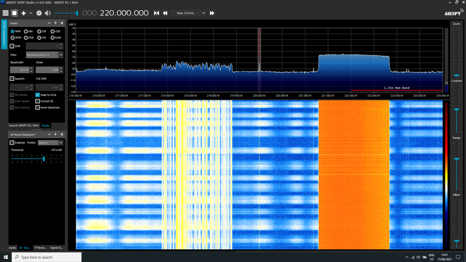The width and height of the screenshot is (466, 262).
Task: Mute audio with the speaker icon
Action: pos(48,13)
